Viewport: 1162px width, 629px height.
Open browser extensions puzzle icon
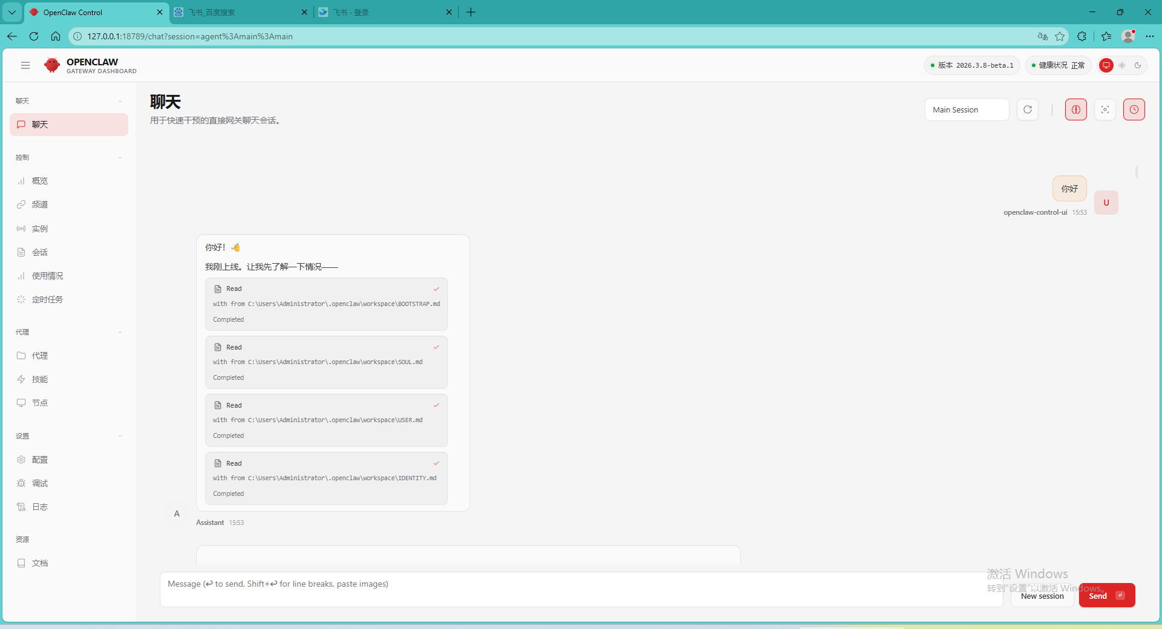(x=1082, y=36)
